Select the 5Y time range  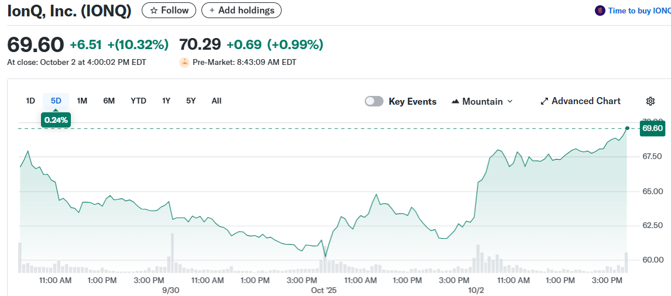tap(191, 101)
